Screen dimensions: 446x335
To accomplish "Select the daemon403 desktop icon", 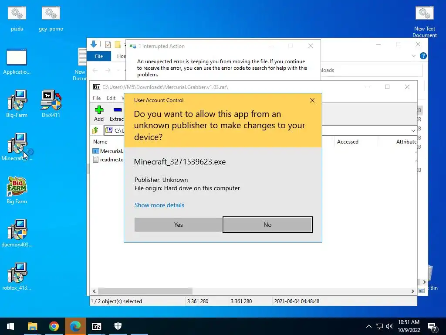I will (17, 233).
